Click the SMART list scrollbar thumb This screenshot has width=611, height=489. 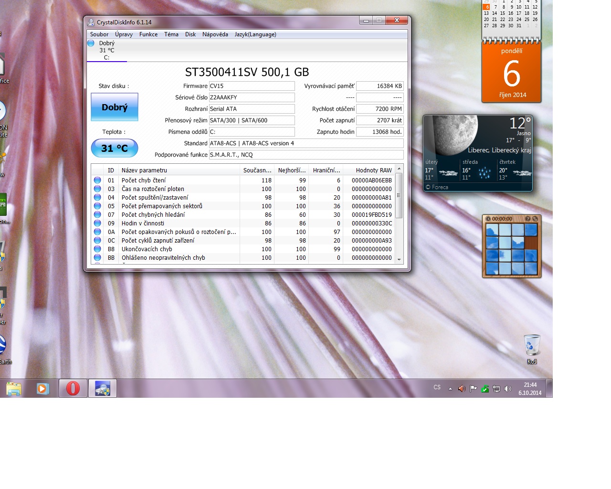click(399, 195)
